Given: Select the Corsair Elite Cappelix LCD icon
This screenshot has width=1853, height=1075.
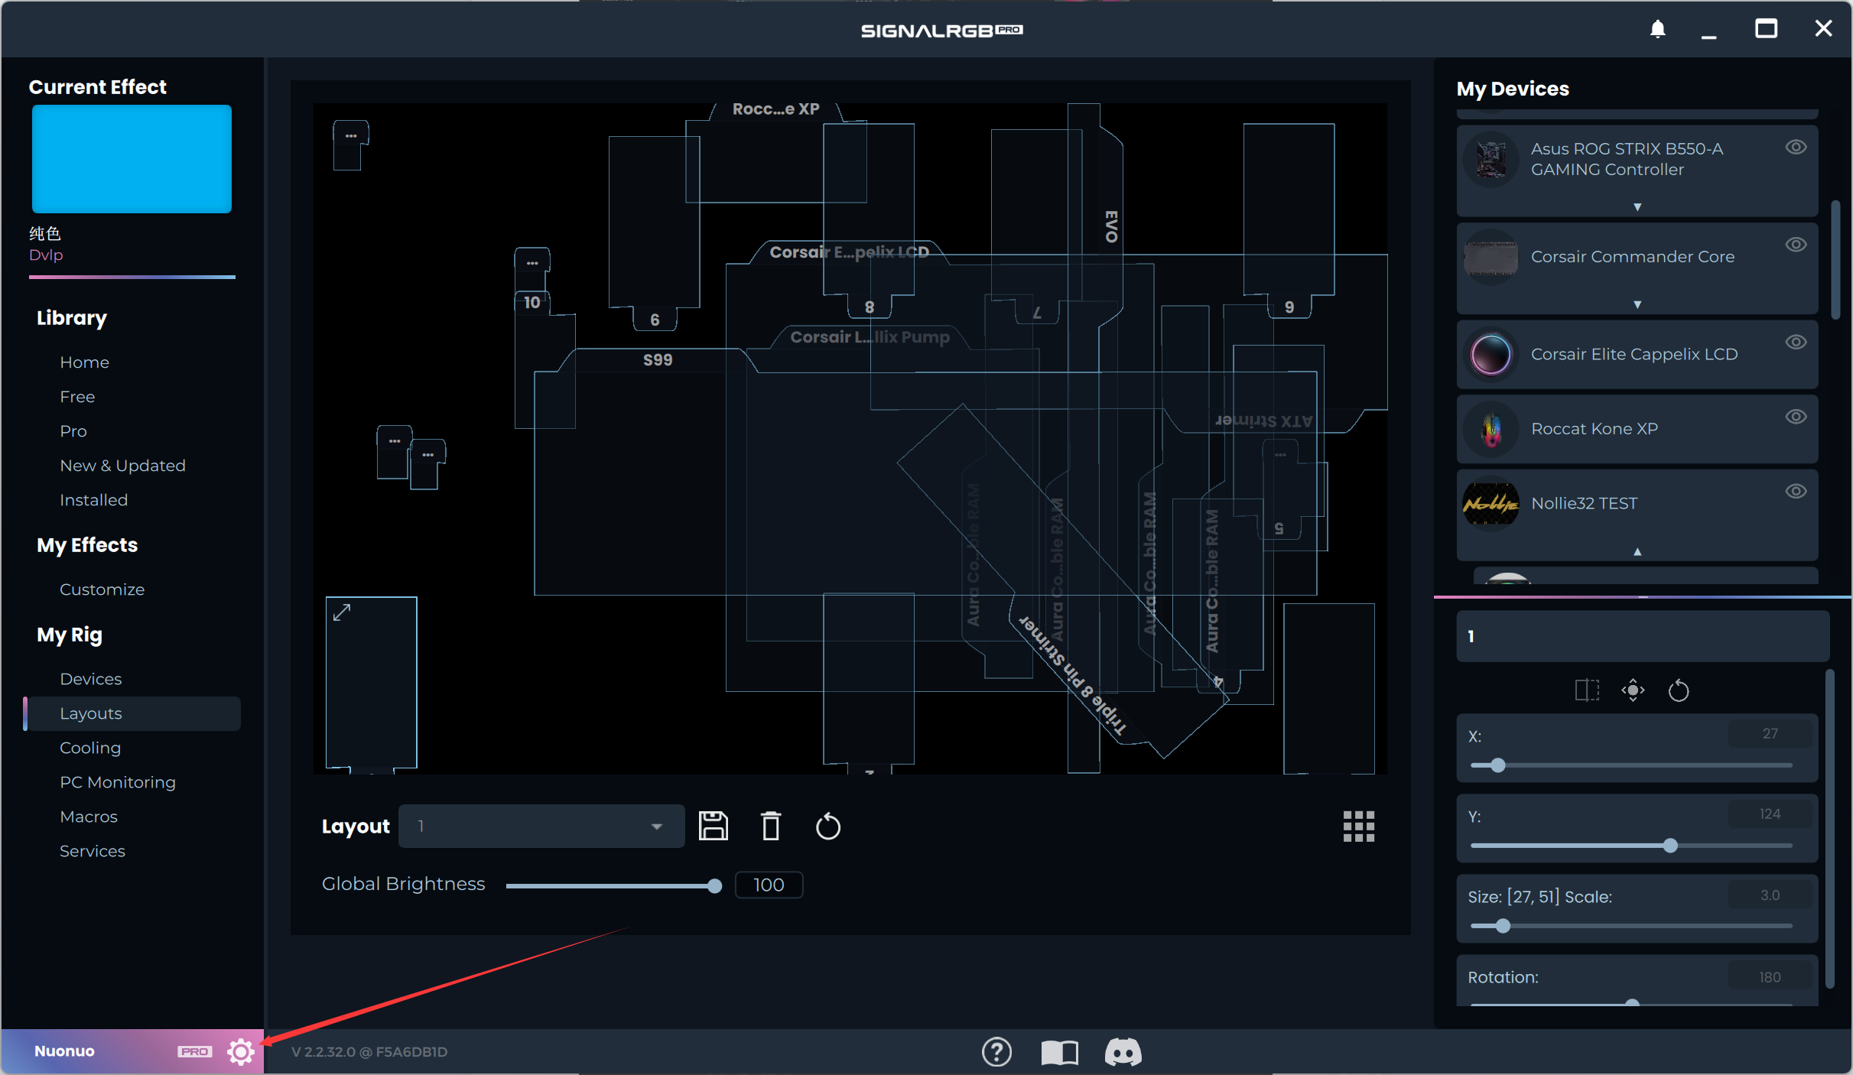Looking at the screenshot, I should [1491, 355].
